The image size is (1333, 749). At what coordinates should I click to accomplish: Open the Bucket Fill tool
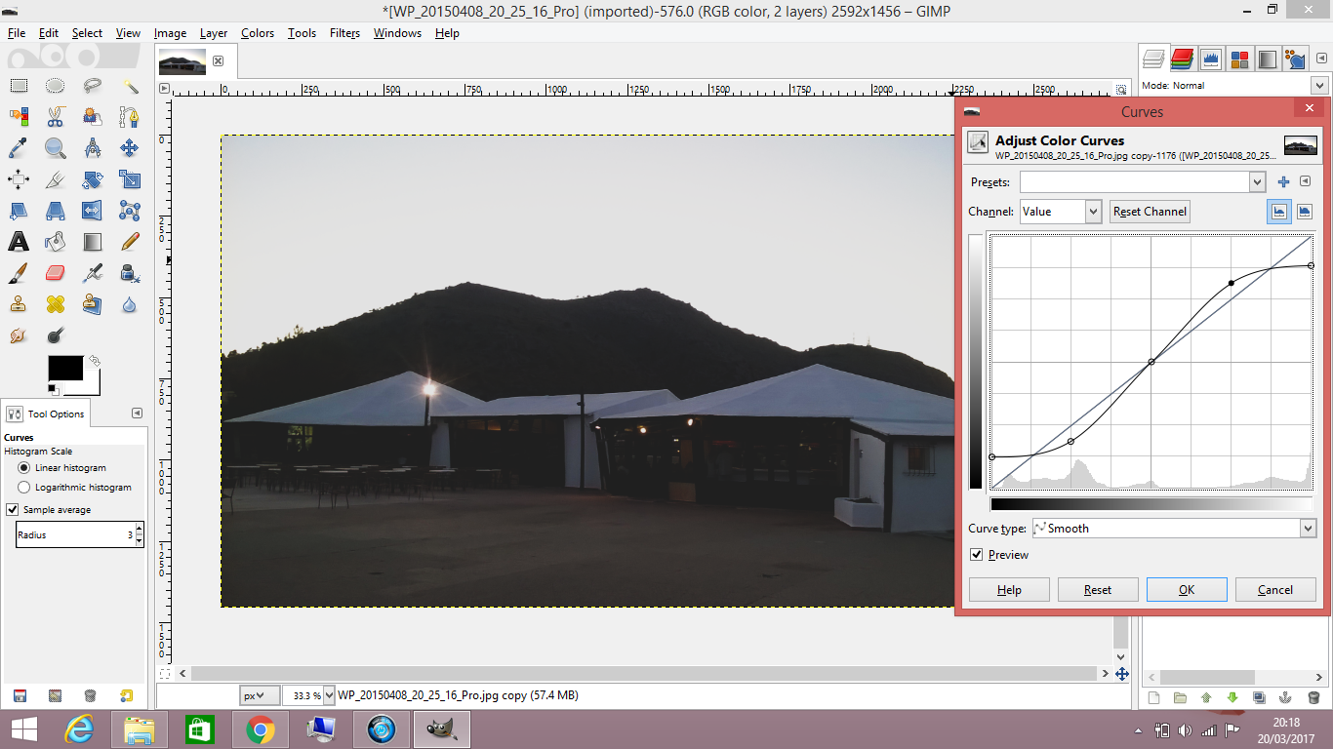coord(55,241)
